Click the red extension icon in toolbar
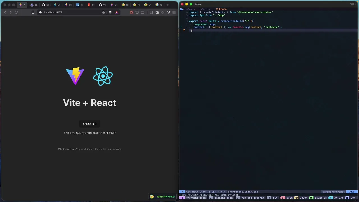The height and width of the screenshot is (202, 359). pyautogui.click(x=131, y=12)
